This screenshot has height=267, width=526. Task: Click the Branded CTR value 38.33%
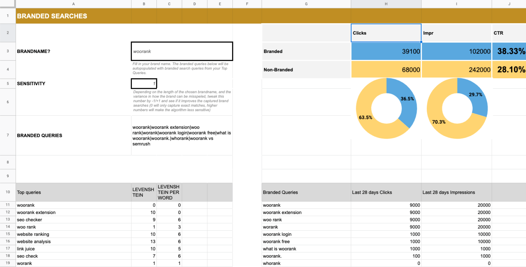click(509, 51)
